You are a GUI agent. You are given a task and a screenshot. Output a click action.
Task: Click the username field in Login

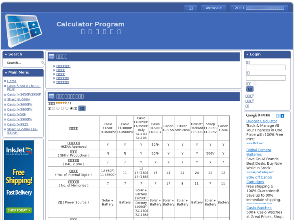click(266, 67)
